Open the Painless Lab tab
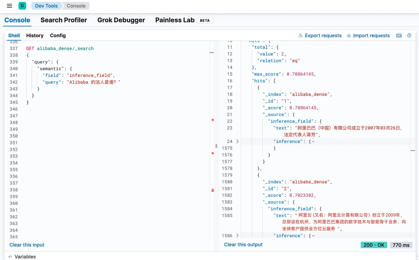419x260 pixels. click(x=175, y=20)
